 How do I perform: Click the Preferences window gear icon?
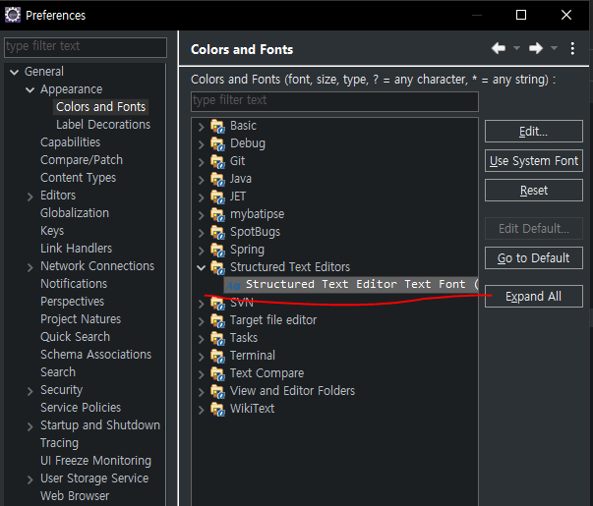13,15
